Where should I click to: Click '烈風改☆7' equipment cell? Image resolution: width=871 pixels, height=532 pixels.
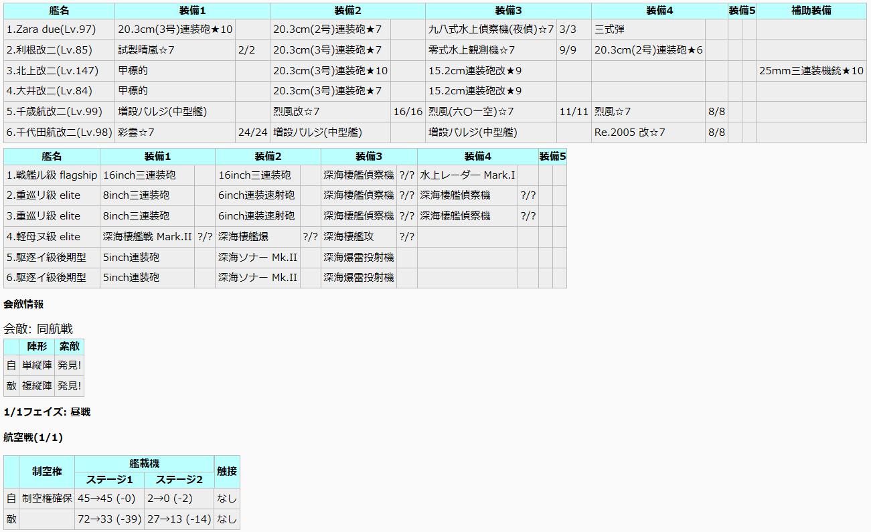click(330, 112)
